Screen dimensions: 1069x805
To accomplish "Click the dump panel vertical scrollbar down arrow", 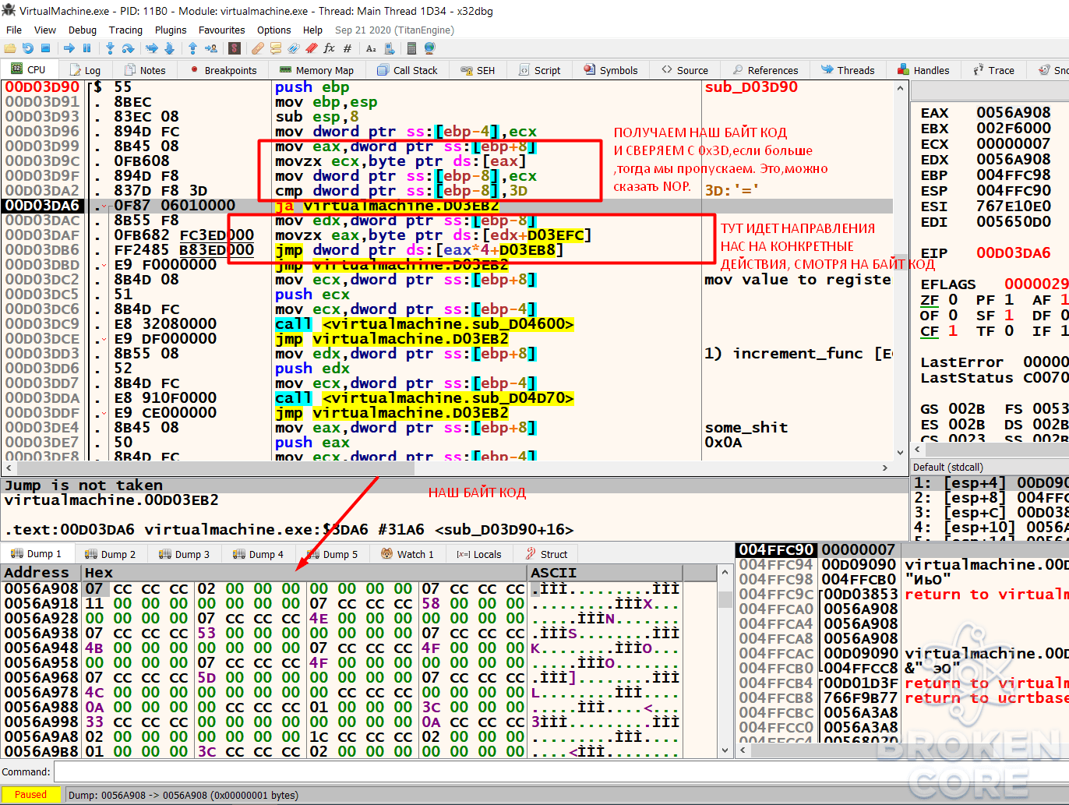I will (725, 750).
